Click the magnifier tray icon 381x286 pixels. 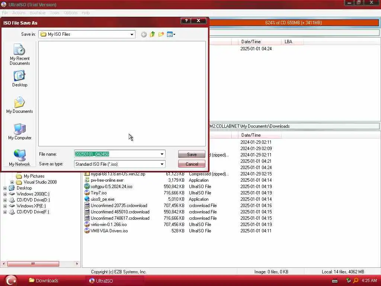356,280
